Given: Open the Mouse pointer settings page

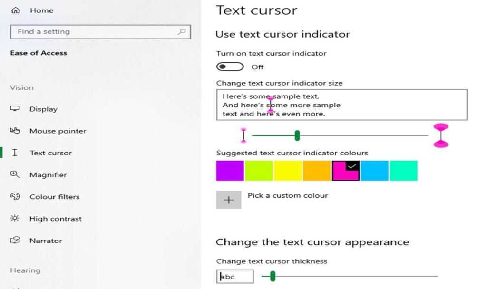Looking at the screenshot, I should pos(58,131).
